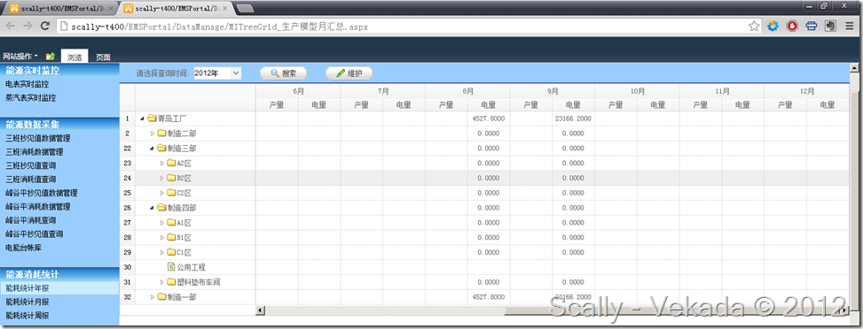Screen dimensions: 863x329
Task: Expand the 塑料垫布车间 tree node
Action: click(x=161, y=282)
